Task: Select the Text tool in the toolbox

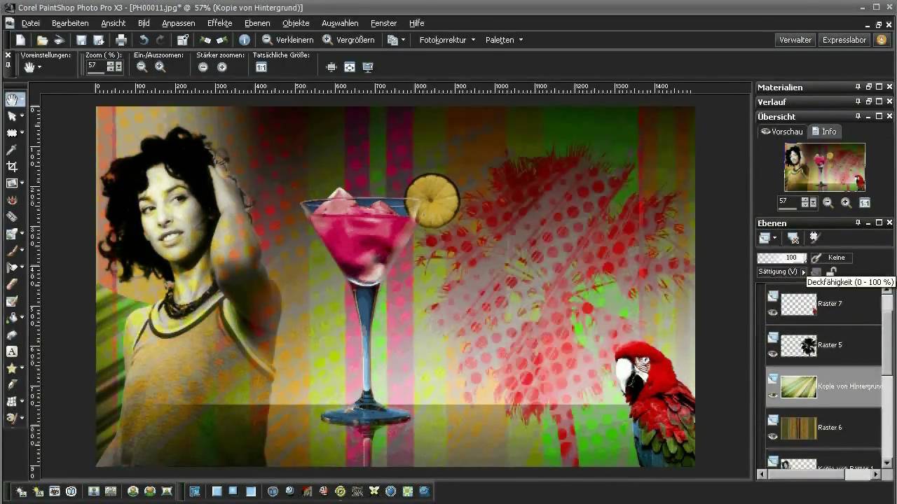Action: tap(12, 351)
